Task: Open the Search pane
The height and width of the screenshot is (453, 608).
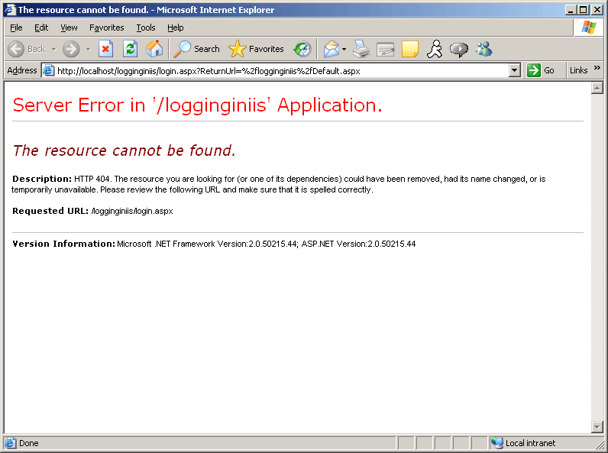Action: (196, 49)
